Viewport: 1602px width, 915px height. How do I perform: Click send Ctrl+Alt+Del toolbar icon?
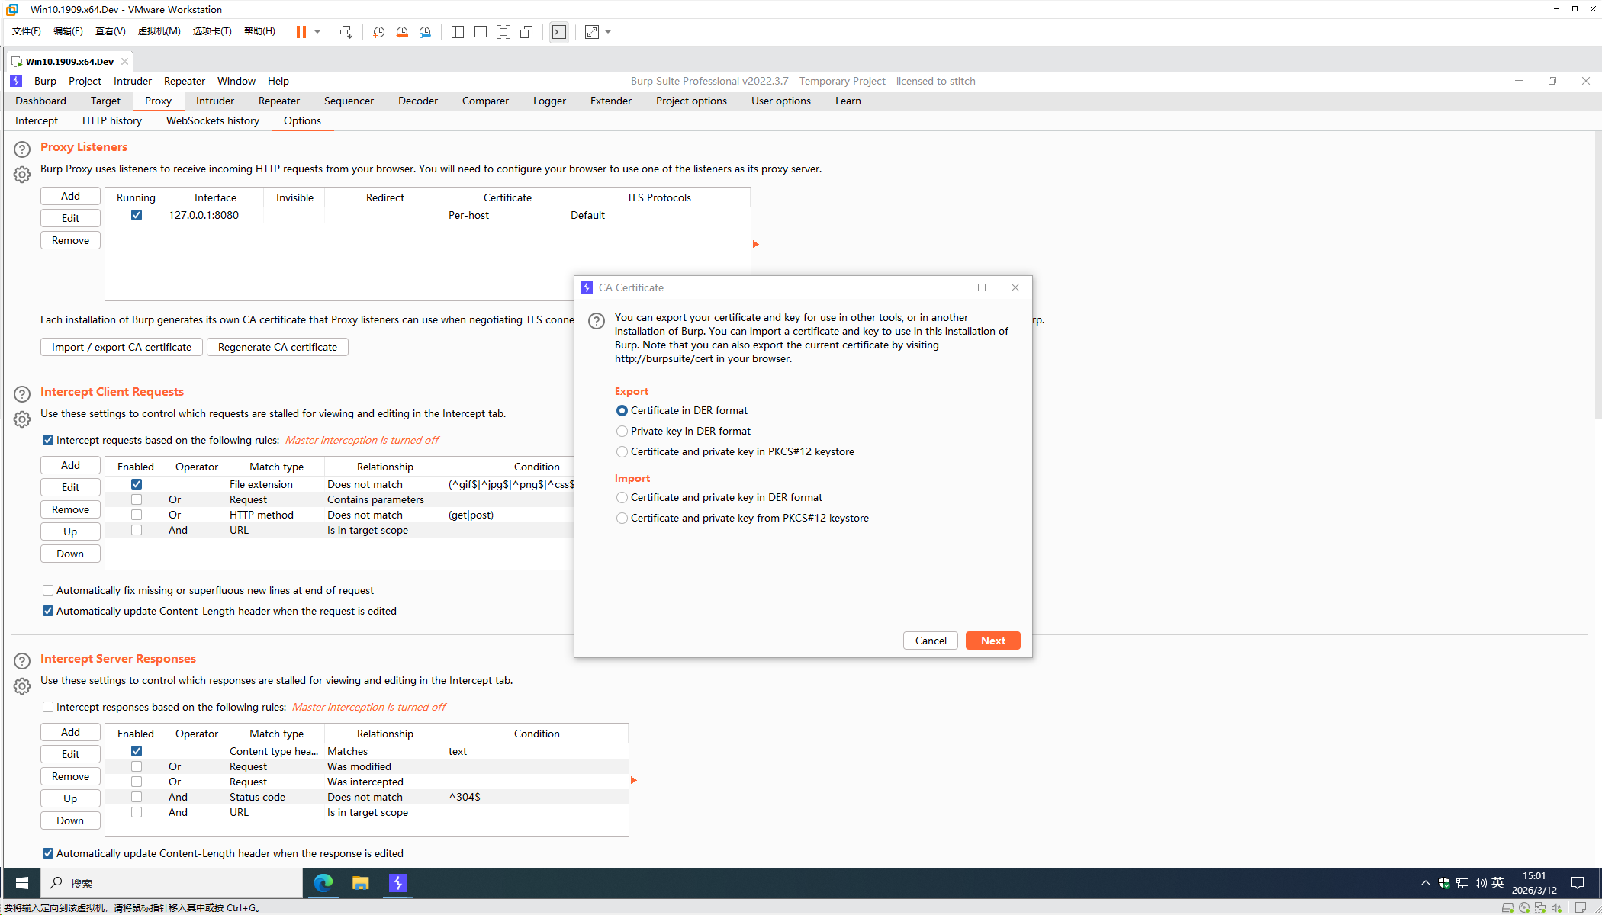click(x=346, y=32)
